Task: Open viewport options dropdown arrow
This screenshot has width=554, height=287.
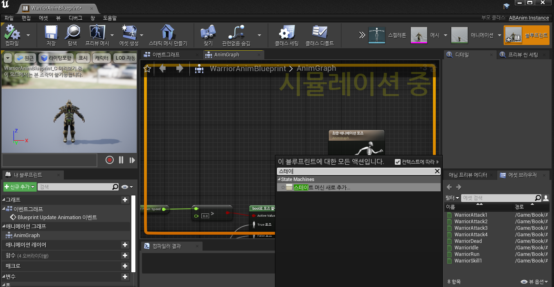Action: click(x=8, y=58)
